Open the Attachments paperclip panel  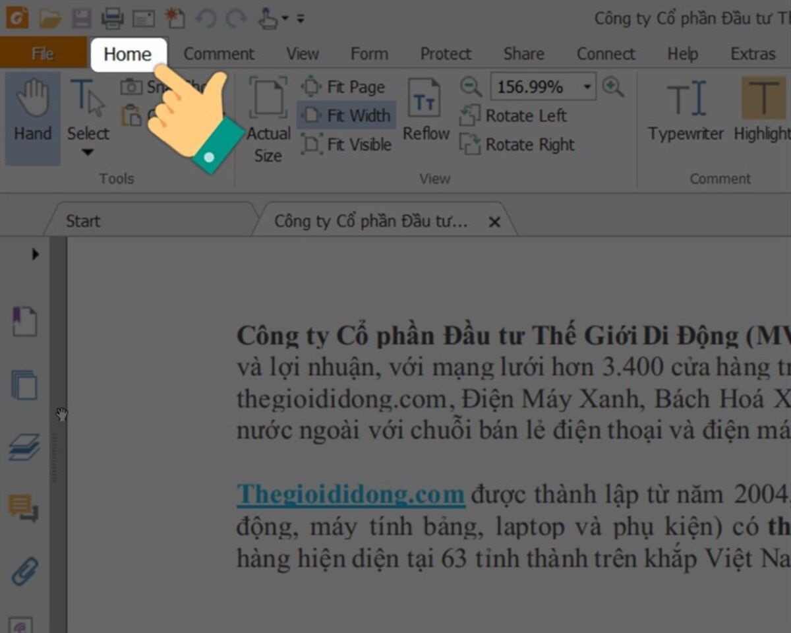point(25,572)
